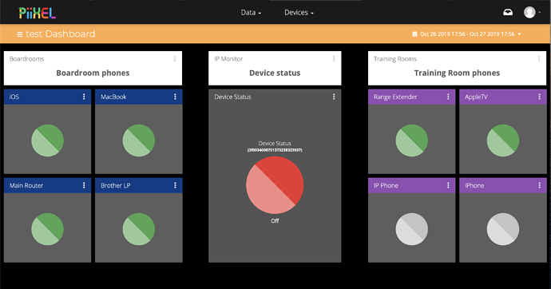Click the iPhone widget title
Screen dimensions: 551x289
tap(474, 185)
